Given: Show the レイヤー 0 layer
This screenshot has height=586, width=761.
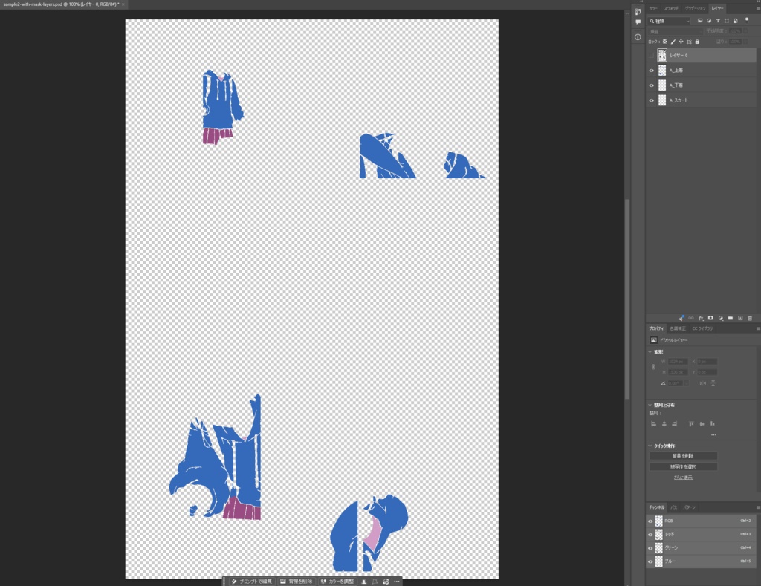Looking at the screenshot, I should (651, 55).
